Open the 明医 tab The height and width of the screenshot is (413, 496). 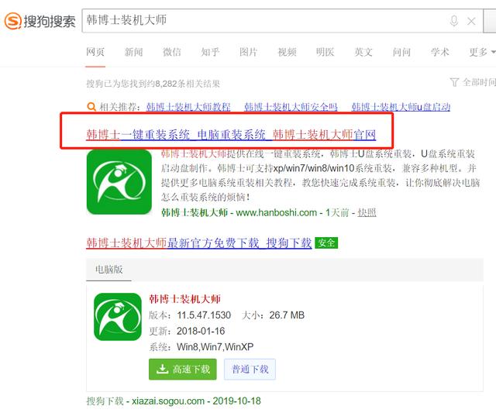pos(325,52)
